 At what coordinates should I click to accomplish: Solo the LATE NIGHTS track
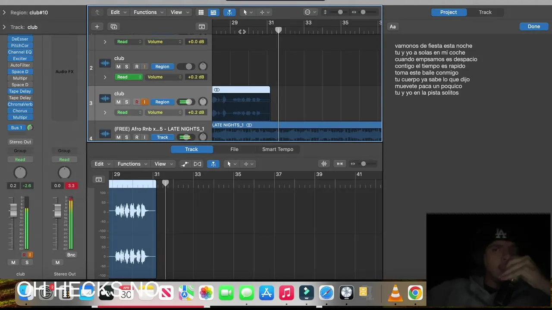tap(126, 137)
